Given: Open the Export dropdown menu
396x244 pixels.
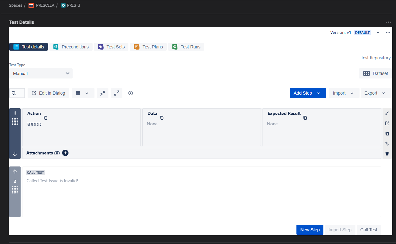Looking at the screenshot, I should click(x=375, y=93).
